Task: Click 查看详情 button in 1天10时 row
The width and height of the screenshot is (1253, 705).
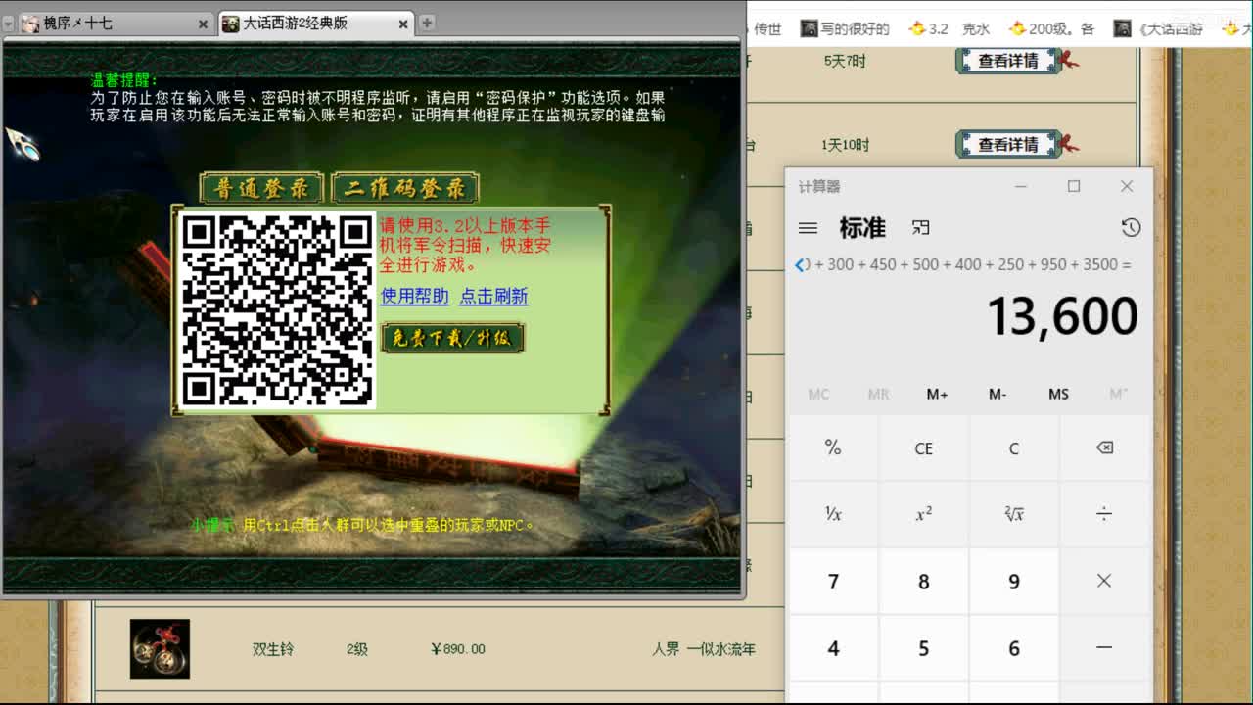Action: 1009,145
